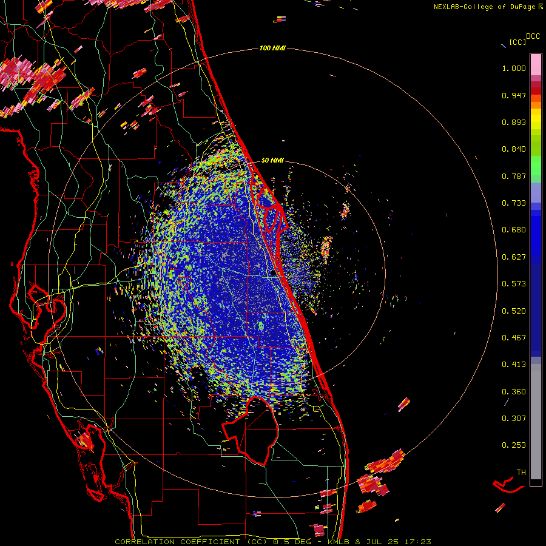This screenshot has width=546, height=546.
Task: Click the black radar site dot at center
Action: tap(272, 273)
